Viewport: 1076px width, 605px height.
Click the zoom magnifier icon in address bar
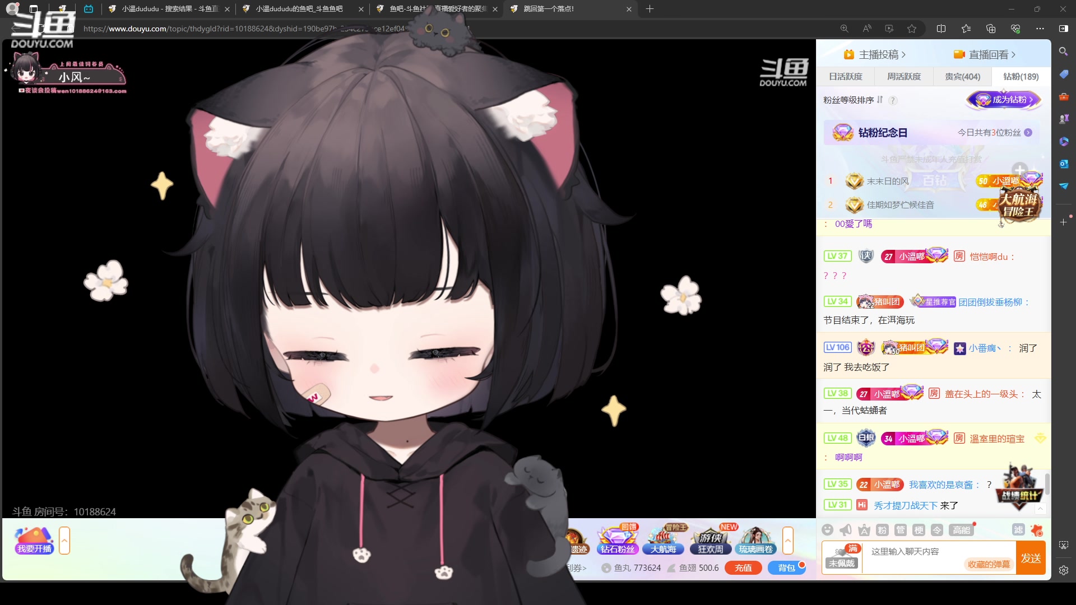(844, 29)
